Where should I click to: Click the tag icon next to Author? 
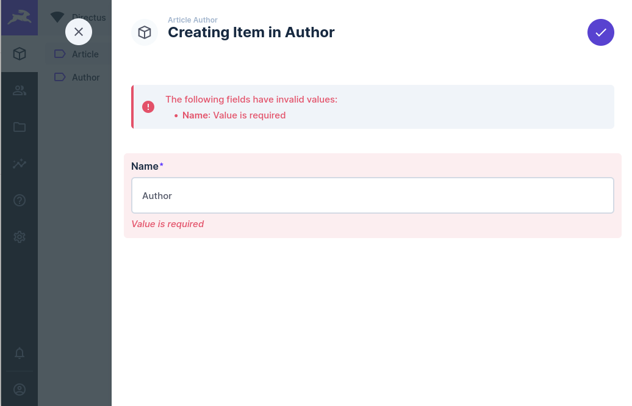click(59, 77)
